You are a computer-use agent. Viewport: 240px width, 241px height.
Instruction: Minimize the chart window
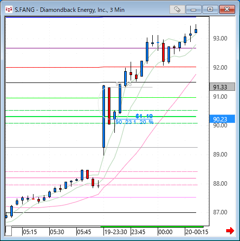pos(194,9)
